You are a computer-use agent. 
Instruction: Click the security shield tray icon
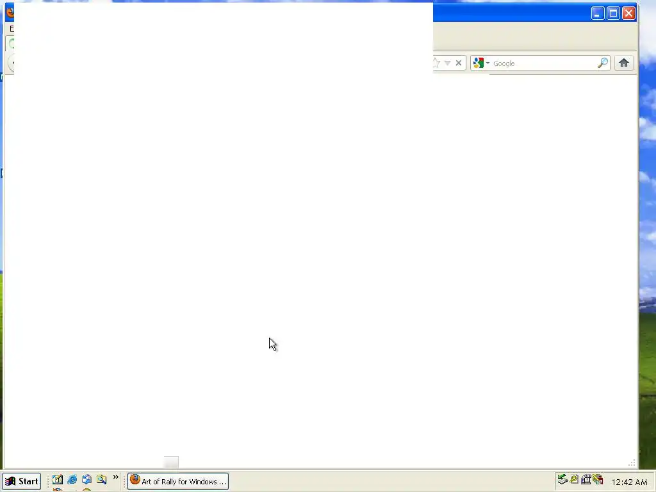tap(598, 479)
